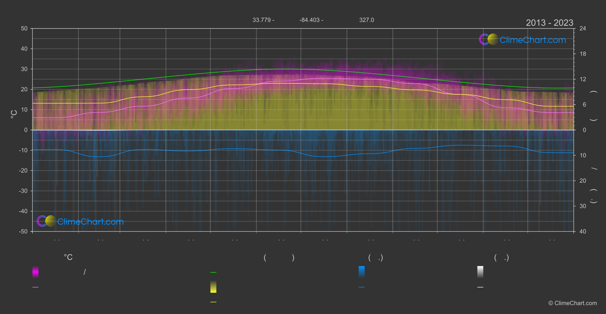Screen dimensions: 606x314
Task: Click the 2013 - 2023 year range label
Action: pos(549,23)
